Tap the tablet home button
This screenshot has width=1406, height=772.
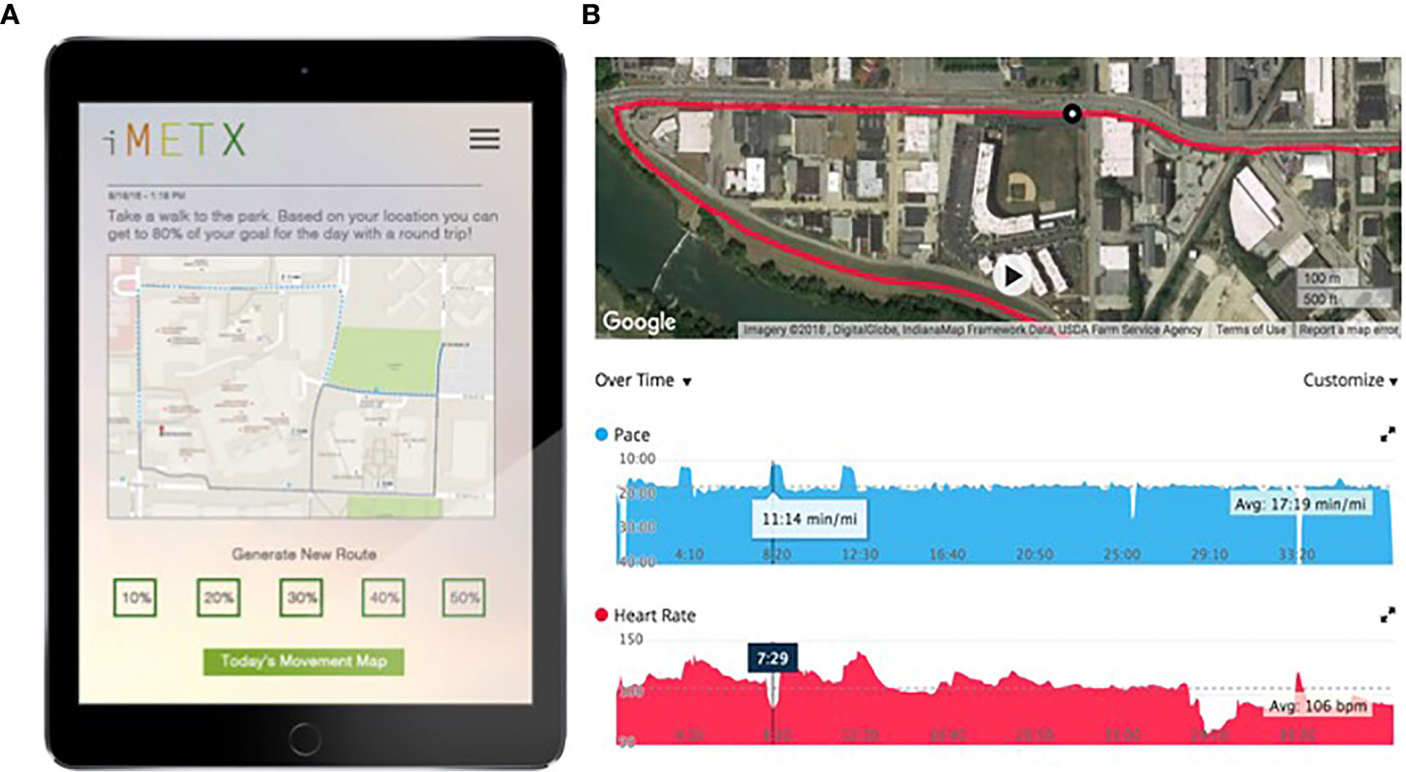tap(303, 738)
